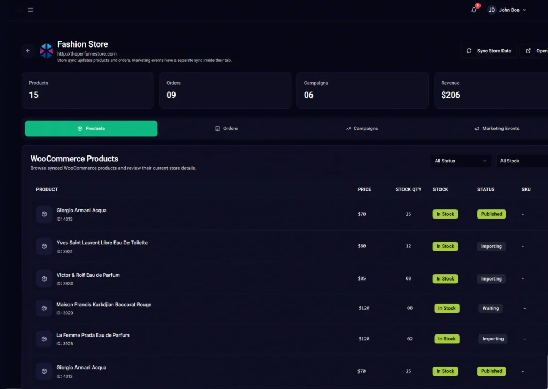Click the SKU column header
Viewport: 548px width, 389px height.
click(x=526, y=189)
